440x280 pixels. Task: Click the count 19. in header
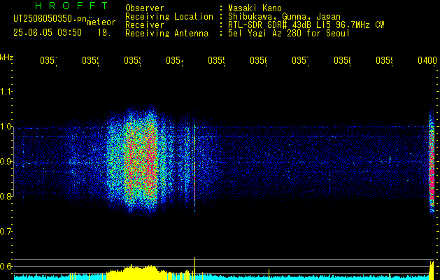pyautogui.click(x=104, y=33)
